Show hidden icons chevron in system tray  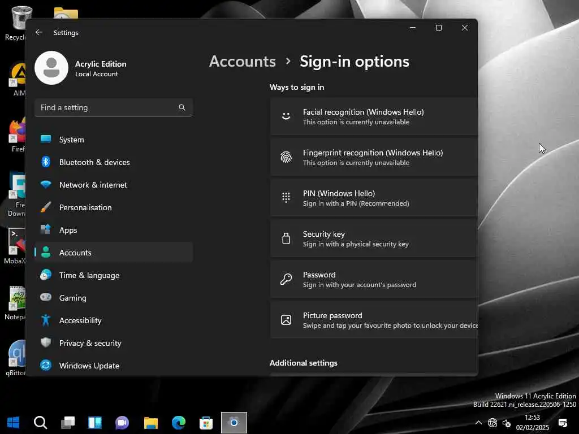click(x=478, y=423)
